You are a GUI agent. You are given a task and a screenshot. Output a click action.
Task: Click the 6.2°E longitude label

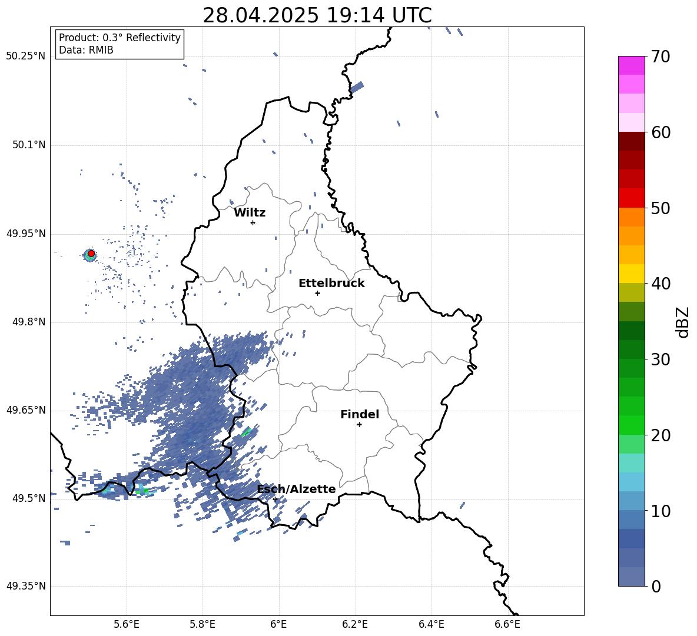point(355,625)
